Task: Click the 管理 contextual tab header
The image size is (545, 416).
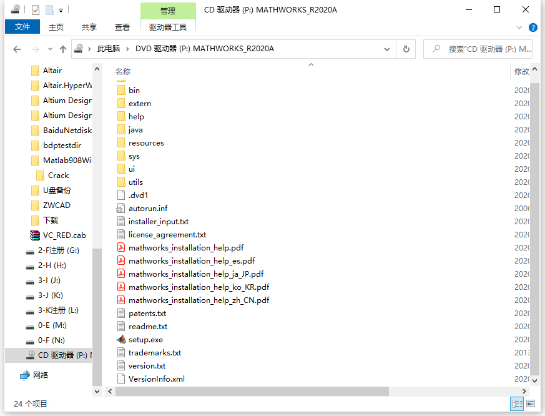Action: (x=168, y=11)
